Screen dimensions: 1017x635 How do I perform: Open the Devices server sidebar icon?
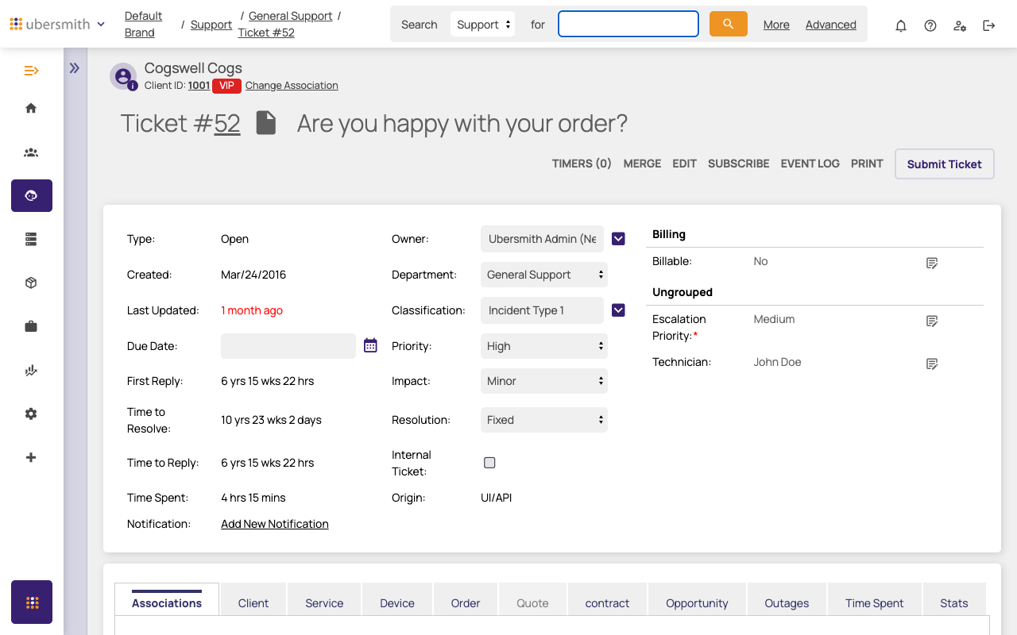click(31, 239)
